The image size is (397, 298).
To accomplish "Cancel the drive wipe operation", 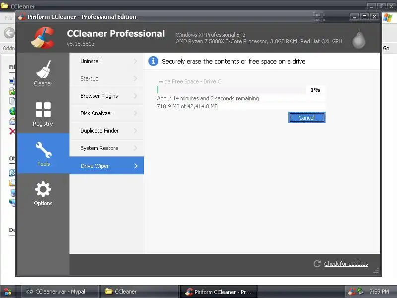I will tap(307, 118).
